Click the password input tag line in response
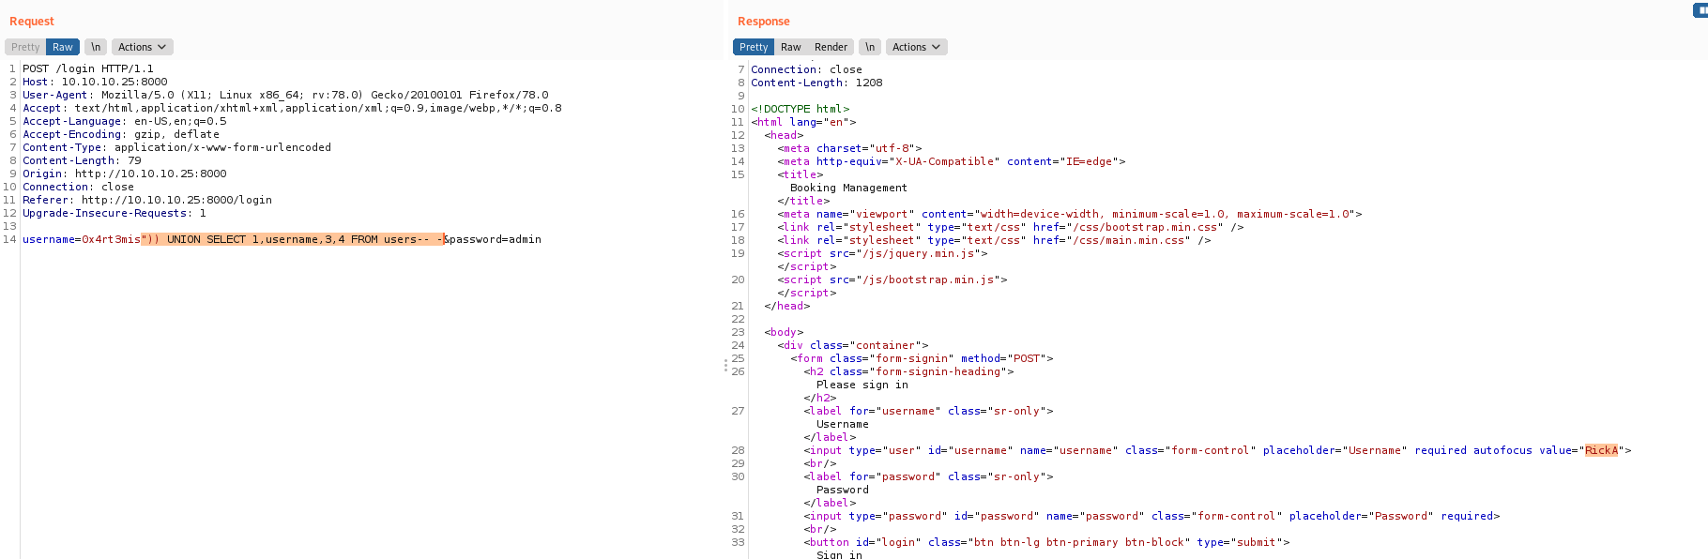1708x559 pixels. click(x=1151, y=516)
